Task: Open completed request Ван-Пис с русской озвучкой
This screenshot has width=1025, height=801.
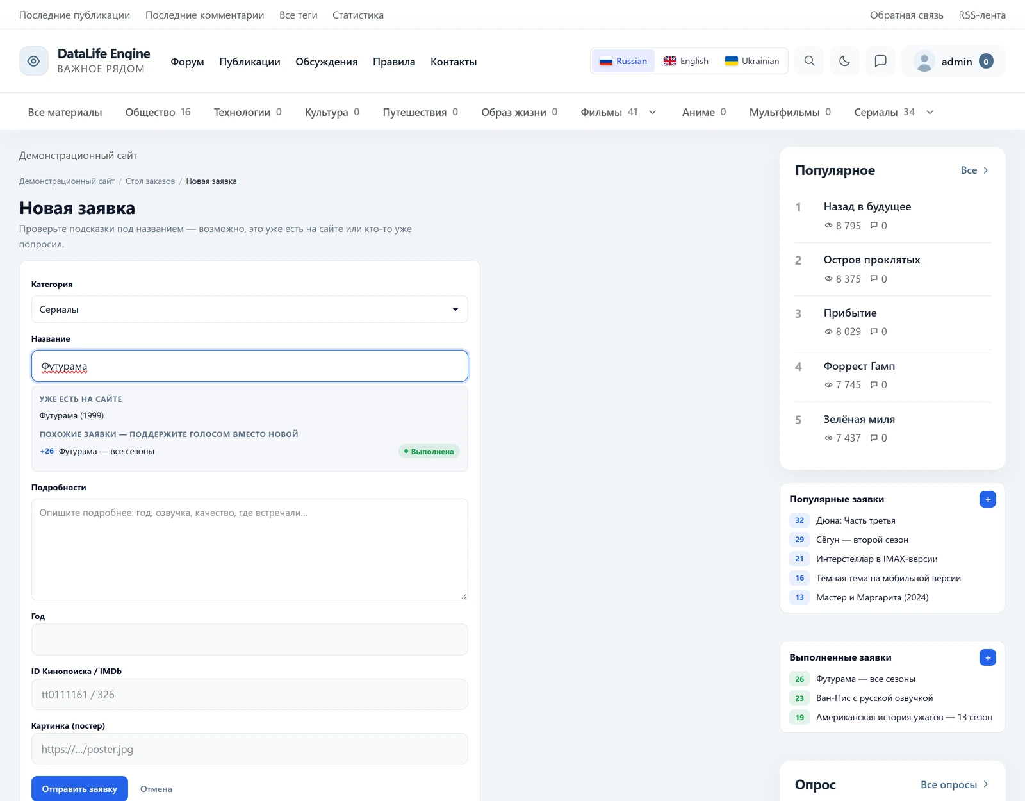Action: click(x=874, y=698)
